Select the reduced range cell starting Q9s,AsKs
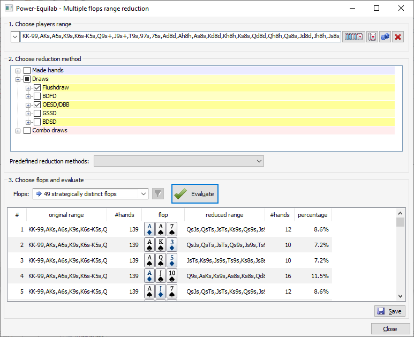Screen dimensions: 414x337 click(226, 276)
